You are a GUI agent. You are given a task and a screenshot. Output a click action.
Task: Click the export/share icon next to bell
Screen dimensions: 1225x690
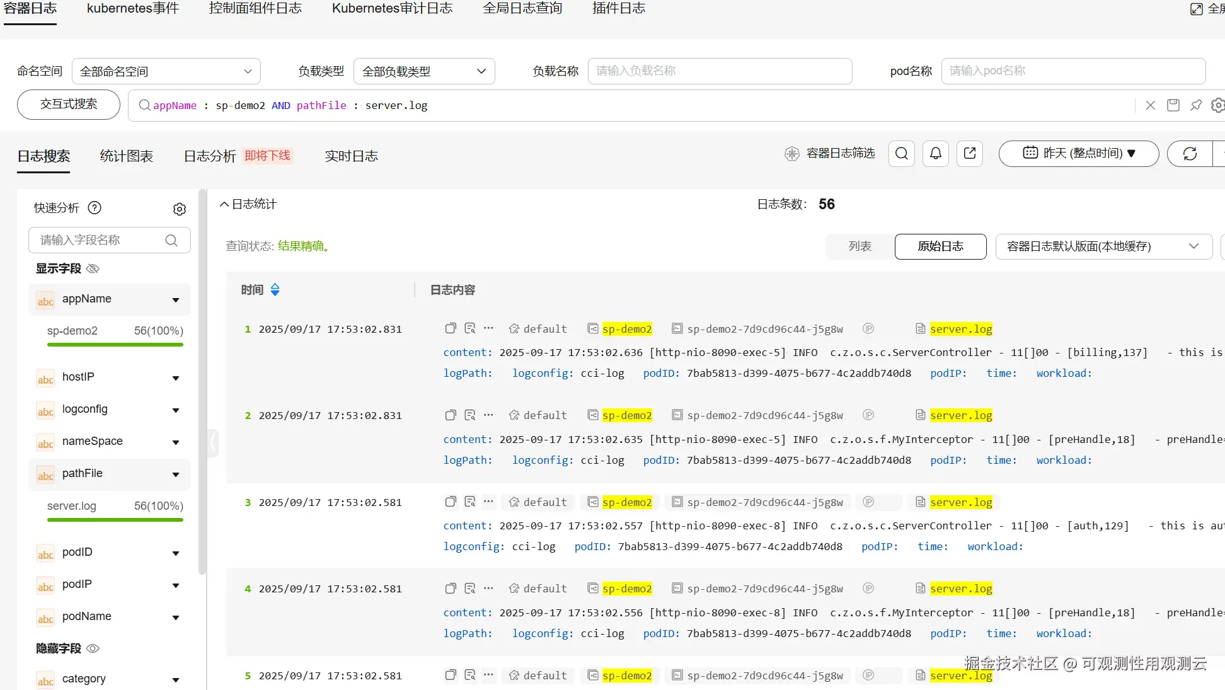[970, 154]
